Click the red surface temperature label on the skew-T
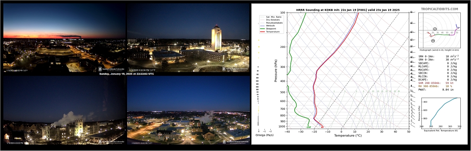The image size is (471, 151). [322, 127]
